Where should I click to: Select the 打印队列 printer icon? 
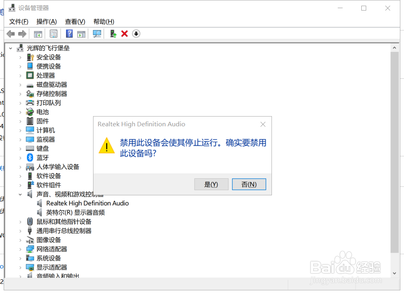(30, 103)
